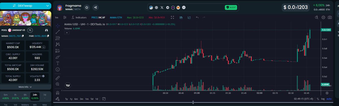The width and height of the screenshot is (339, 106).
Task: Open the Indicators menu
Action: click(79, 17)
